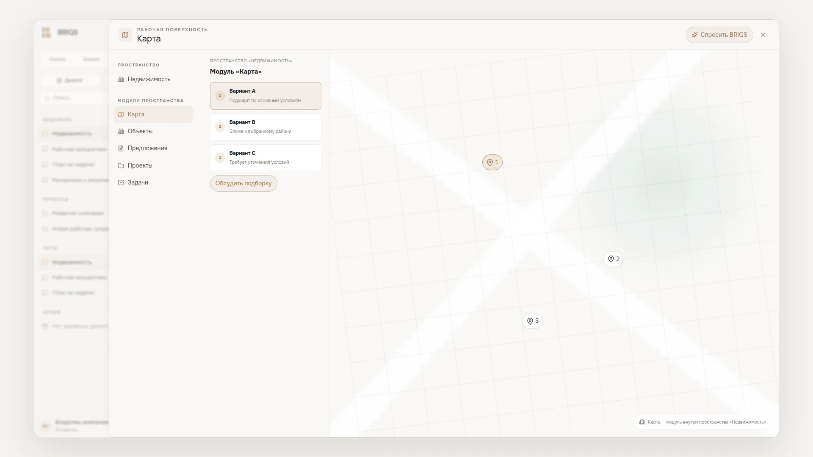Image resolution: width=813 pixels, height=457 pixels.
Task: Open the Недвижимость space
Action: [x=153, y=79]
